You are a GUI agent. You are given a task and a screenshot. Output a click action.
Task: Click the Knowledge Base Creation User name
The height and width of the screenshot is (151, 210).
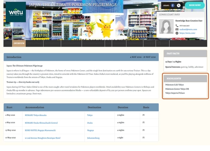[x=189, y=21]
